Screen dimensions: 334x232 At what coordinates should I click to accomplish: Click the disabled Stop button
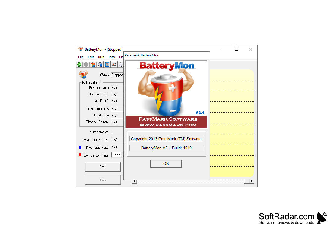[x=103, y=180]
